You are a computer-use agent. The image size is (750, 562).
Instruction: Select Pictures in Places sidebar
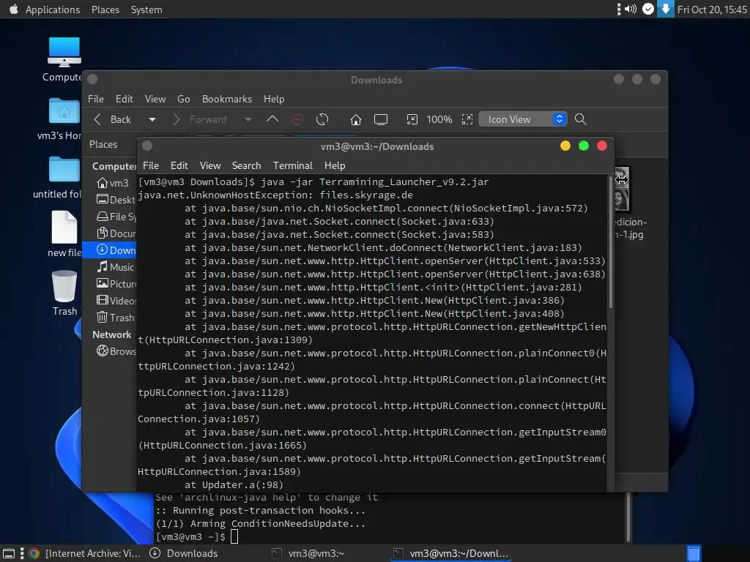tap(116, 284)
